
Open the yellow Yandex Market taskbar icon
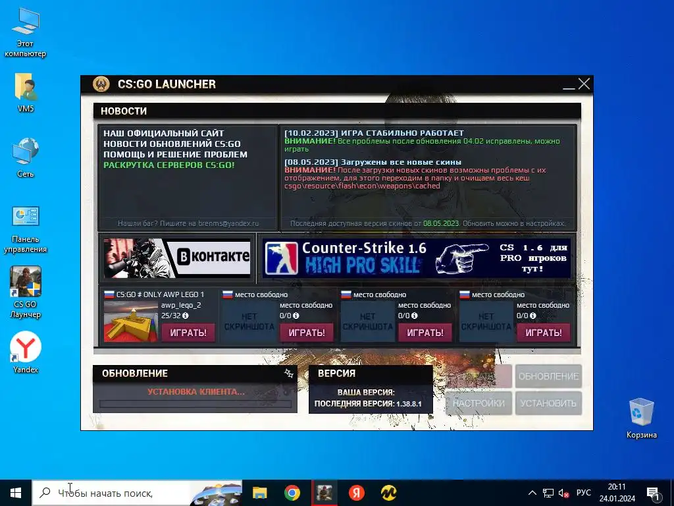(388, 493)
